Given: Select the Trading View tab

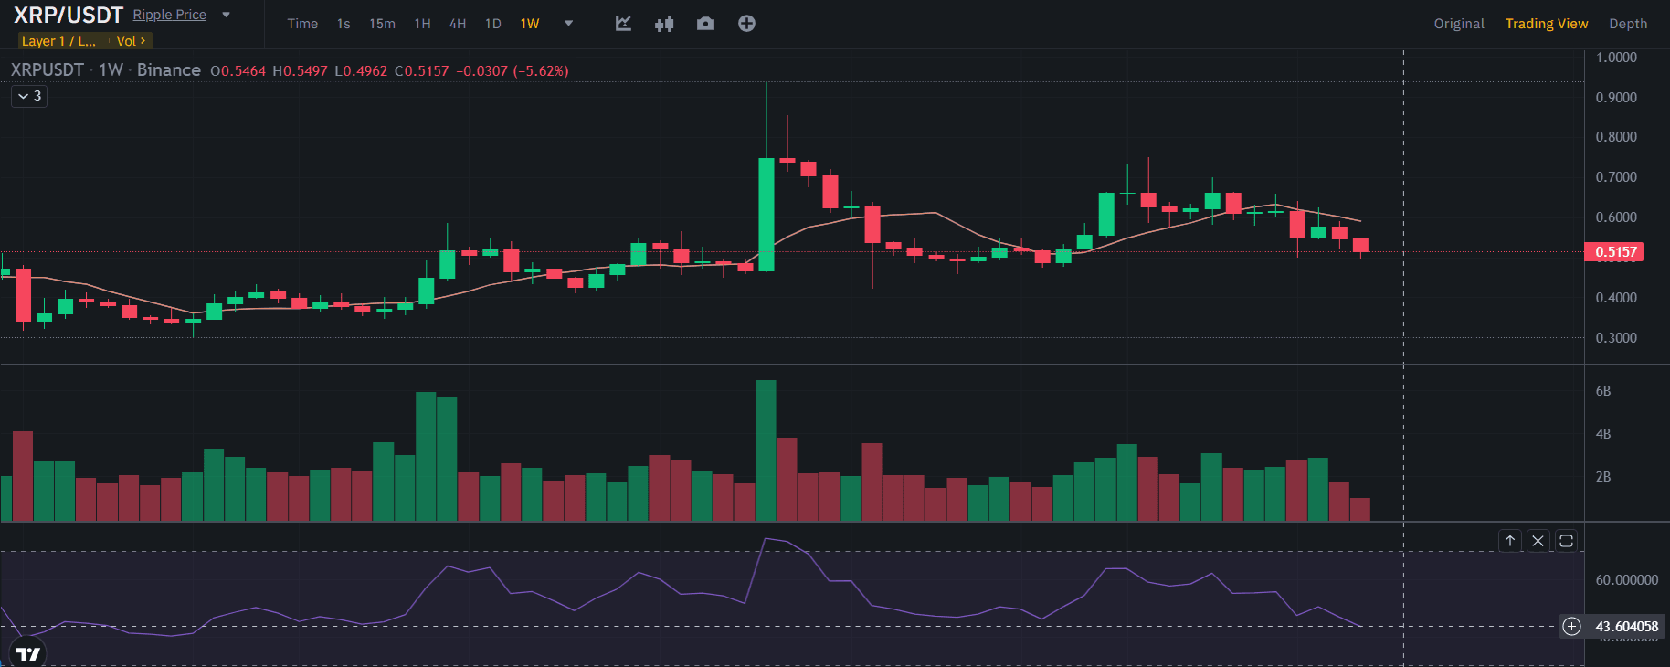Looking at the screenshot, I should [1546, 24].
